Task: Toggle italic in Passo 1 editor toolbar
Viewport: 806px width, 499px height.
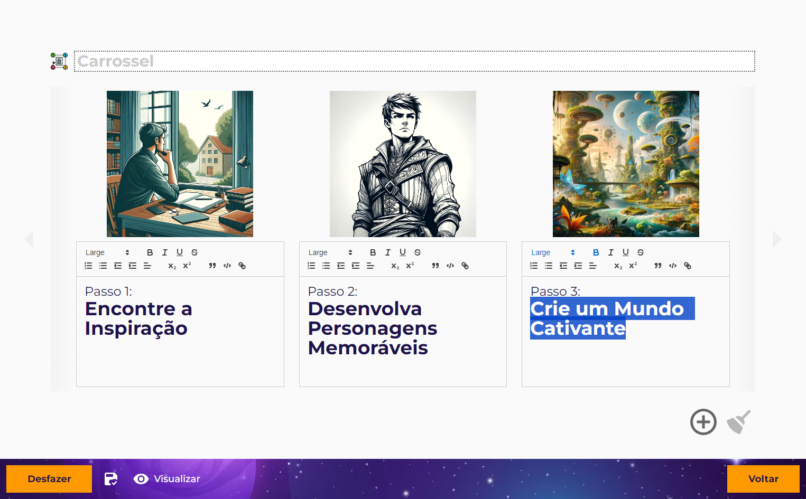Action: tap(165, 252)
